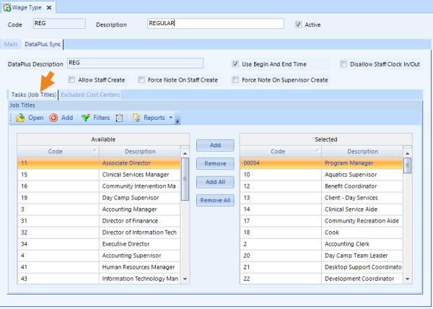Check Force Note On Supervisor Create
The width and height of the screenshot is (433, 309).
pos(235,80)
